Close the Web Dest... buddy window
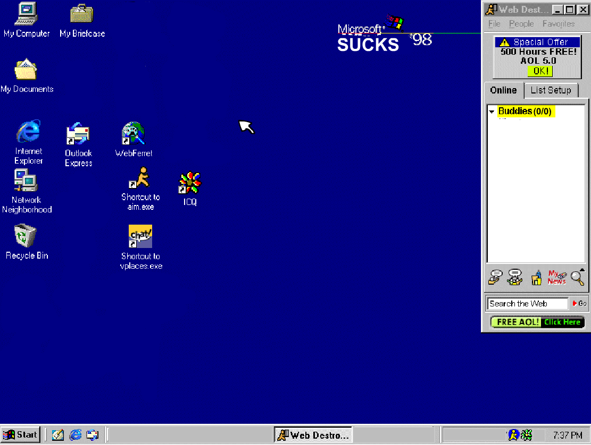591x445 pixels. tap(583, 10)
